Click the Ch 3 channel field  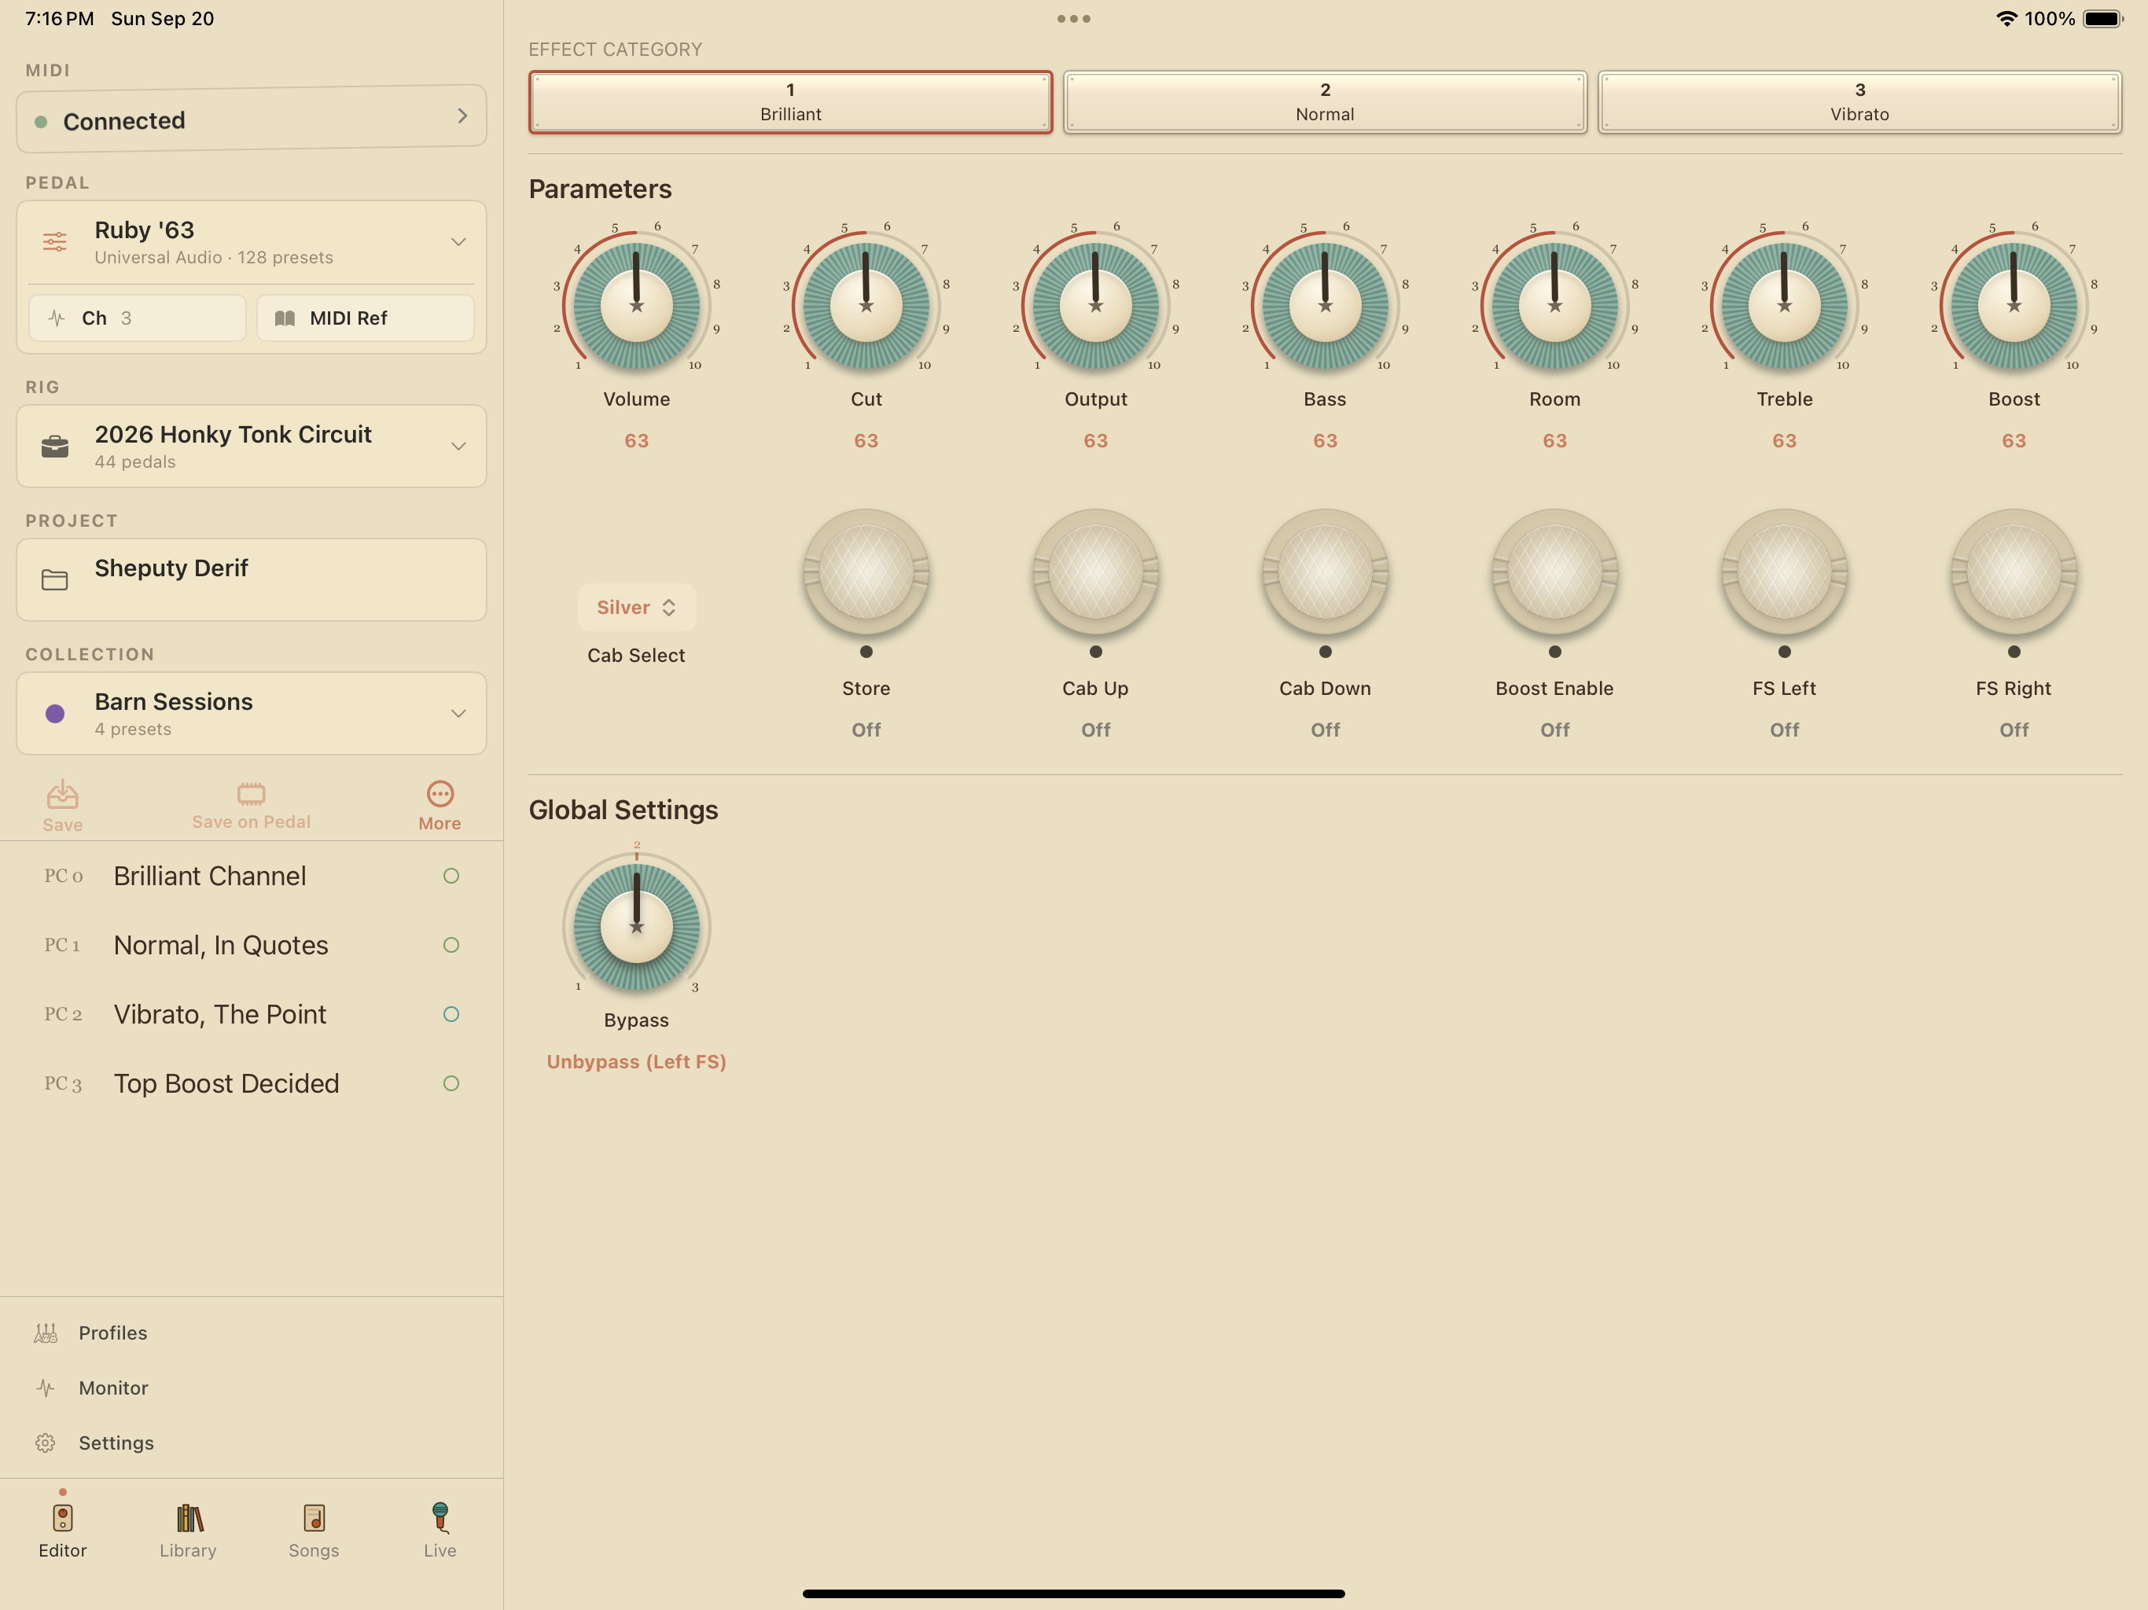137,318
